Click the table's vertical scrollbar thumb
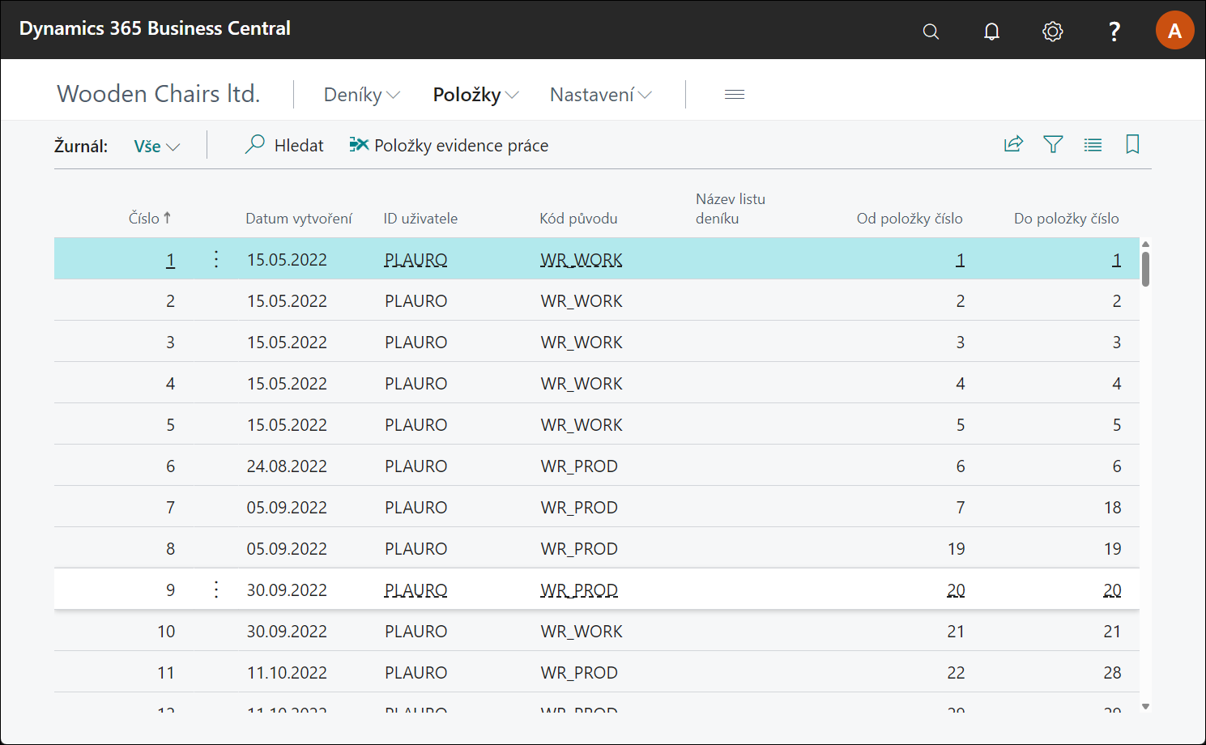The height and width of the screenshot is (745, 1206). pos(1145,269)
